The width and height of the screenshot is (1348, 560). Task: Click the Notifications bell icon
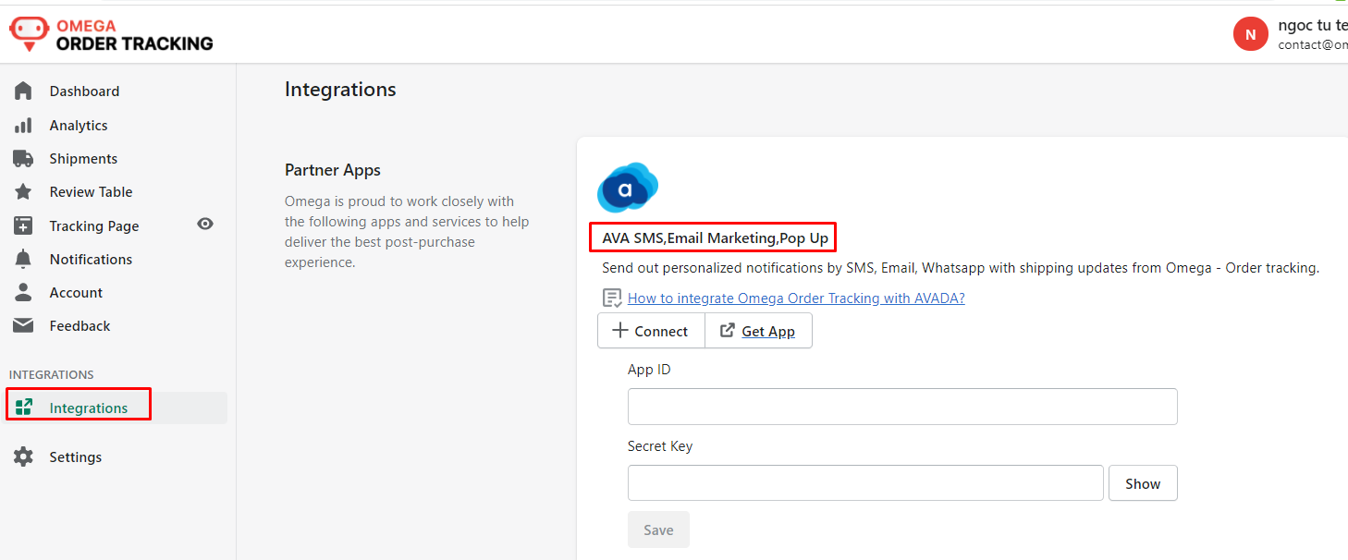pos(23,259)
